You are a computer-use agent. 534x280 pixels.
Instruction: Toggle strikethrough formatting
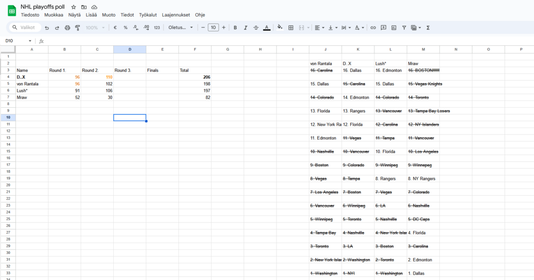coord(256,28)
